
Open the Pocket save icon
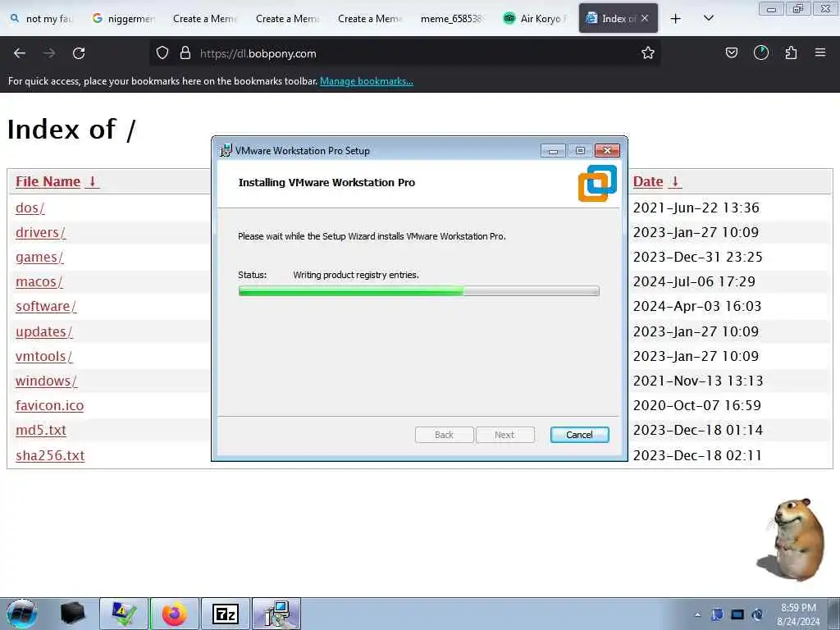pyautogui.click(x=731, y=52)
